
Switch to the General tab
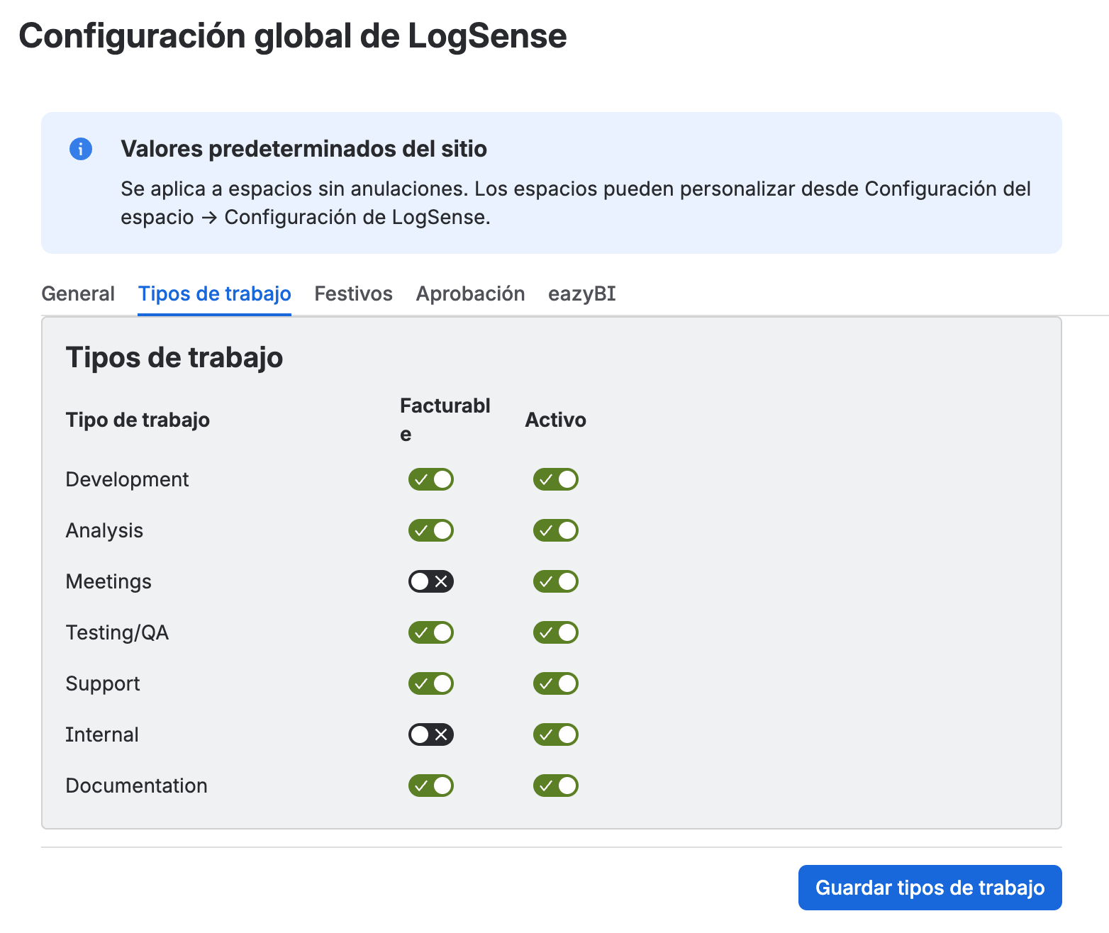(78, 294)
